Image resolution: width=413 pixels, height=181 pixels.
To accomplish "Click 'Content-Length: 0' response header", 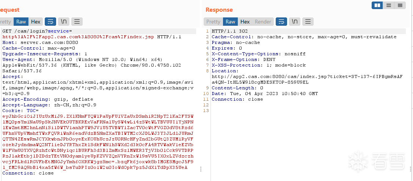I will pos(237,88).
